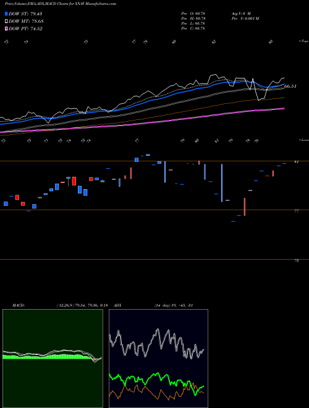309x408 pixels.
Task: Click the Tops label beside the EMA chart
Action: click(303, 41)
